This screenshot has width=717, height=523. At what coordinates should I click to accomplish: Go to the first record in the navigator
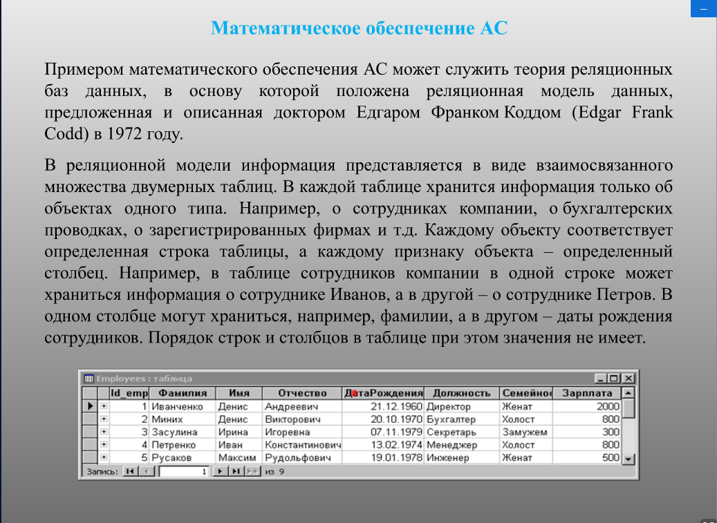(130, 471)
